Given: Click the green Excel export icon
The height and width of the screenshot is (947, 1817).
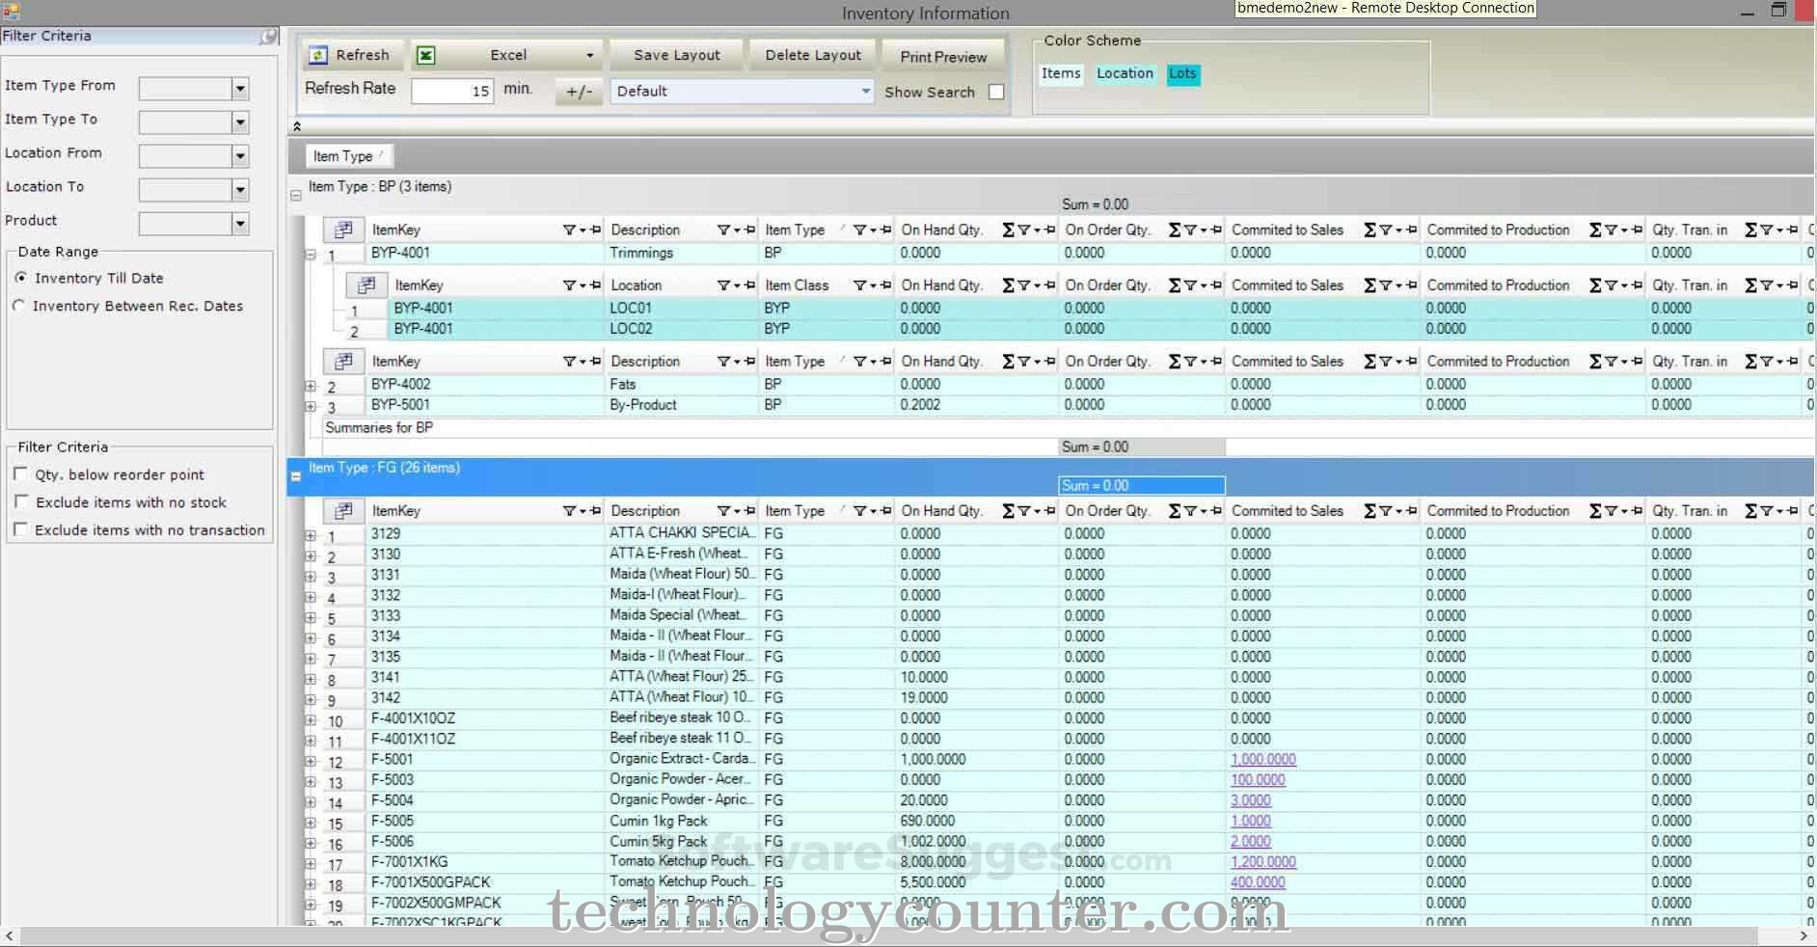Looking at the screenshot, I should [425, 56].
